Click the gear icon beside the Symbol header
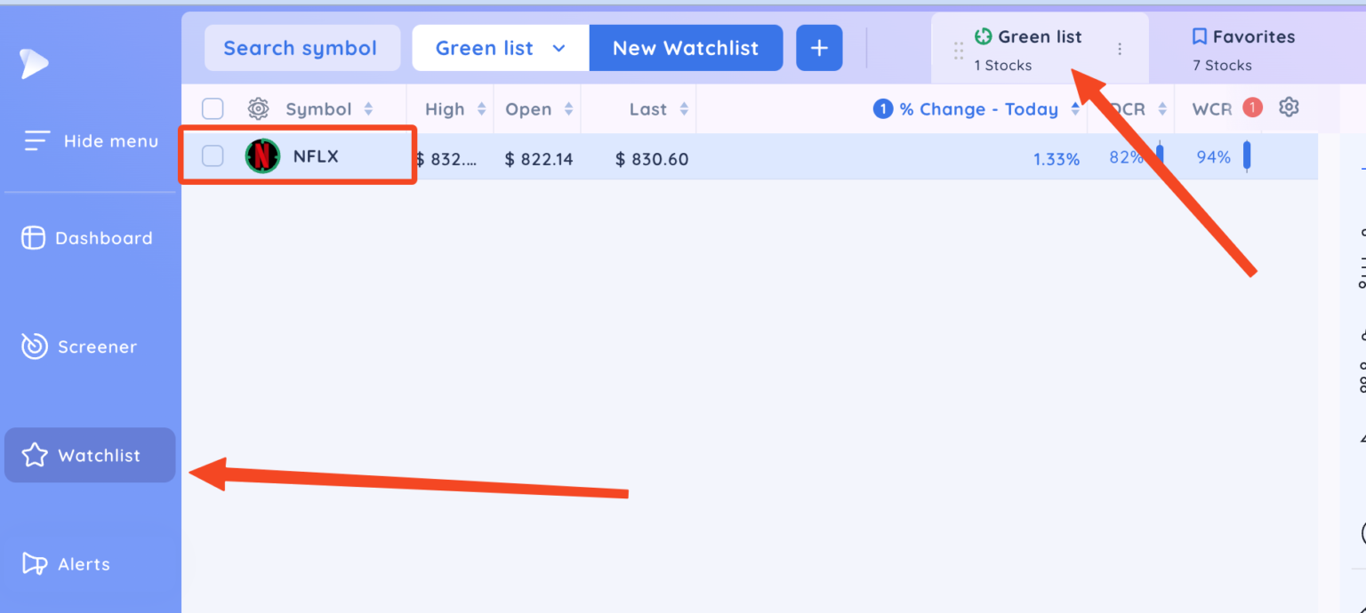This screenshot has height=613, width=1366. coord(258,107)
